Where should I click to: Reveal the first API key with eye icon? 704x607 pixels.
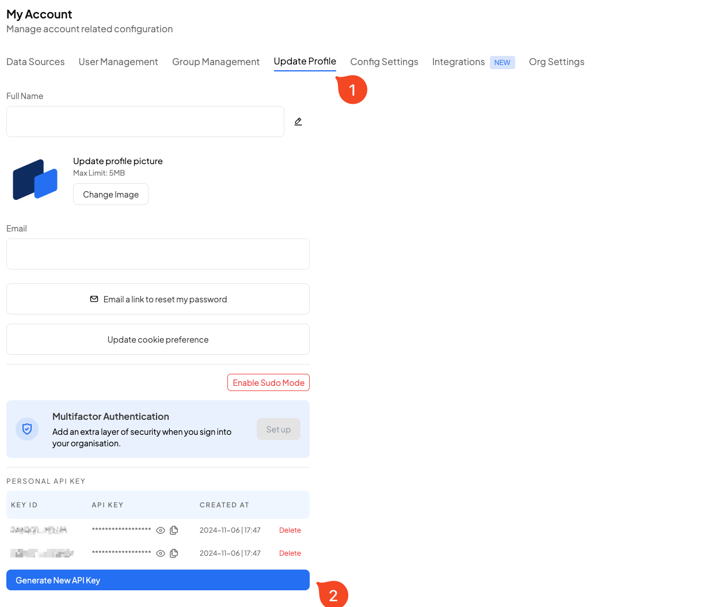pos(161,530)
